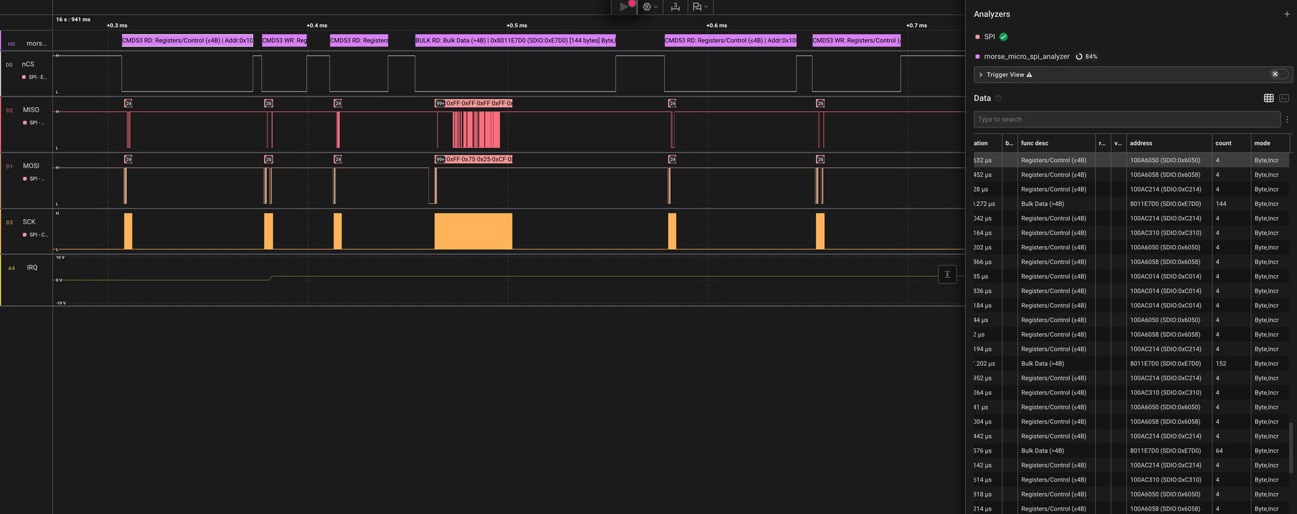Start capture with the play button
Image resolution: width=1297 pixels, height=514 pixels.
(x=624, y=7)
